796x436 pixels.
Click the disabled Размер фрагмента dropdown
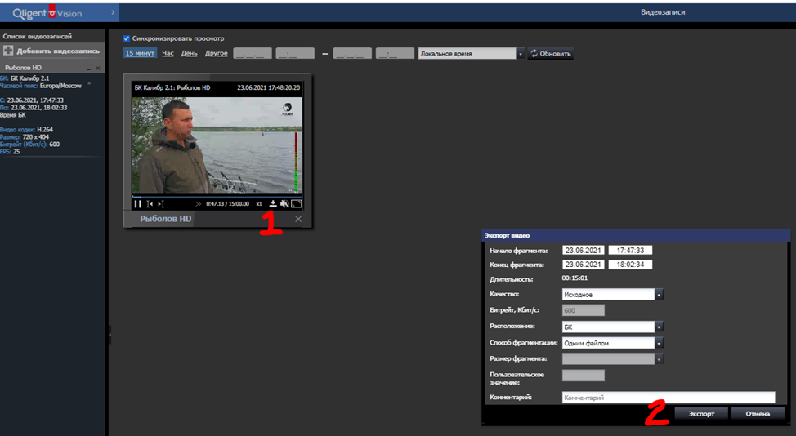[613, 359]
